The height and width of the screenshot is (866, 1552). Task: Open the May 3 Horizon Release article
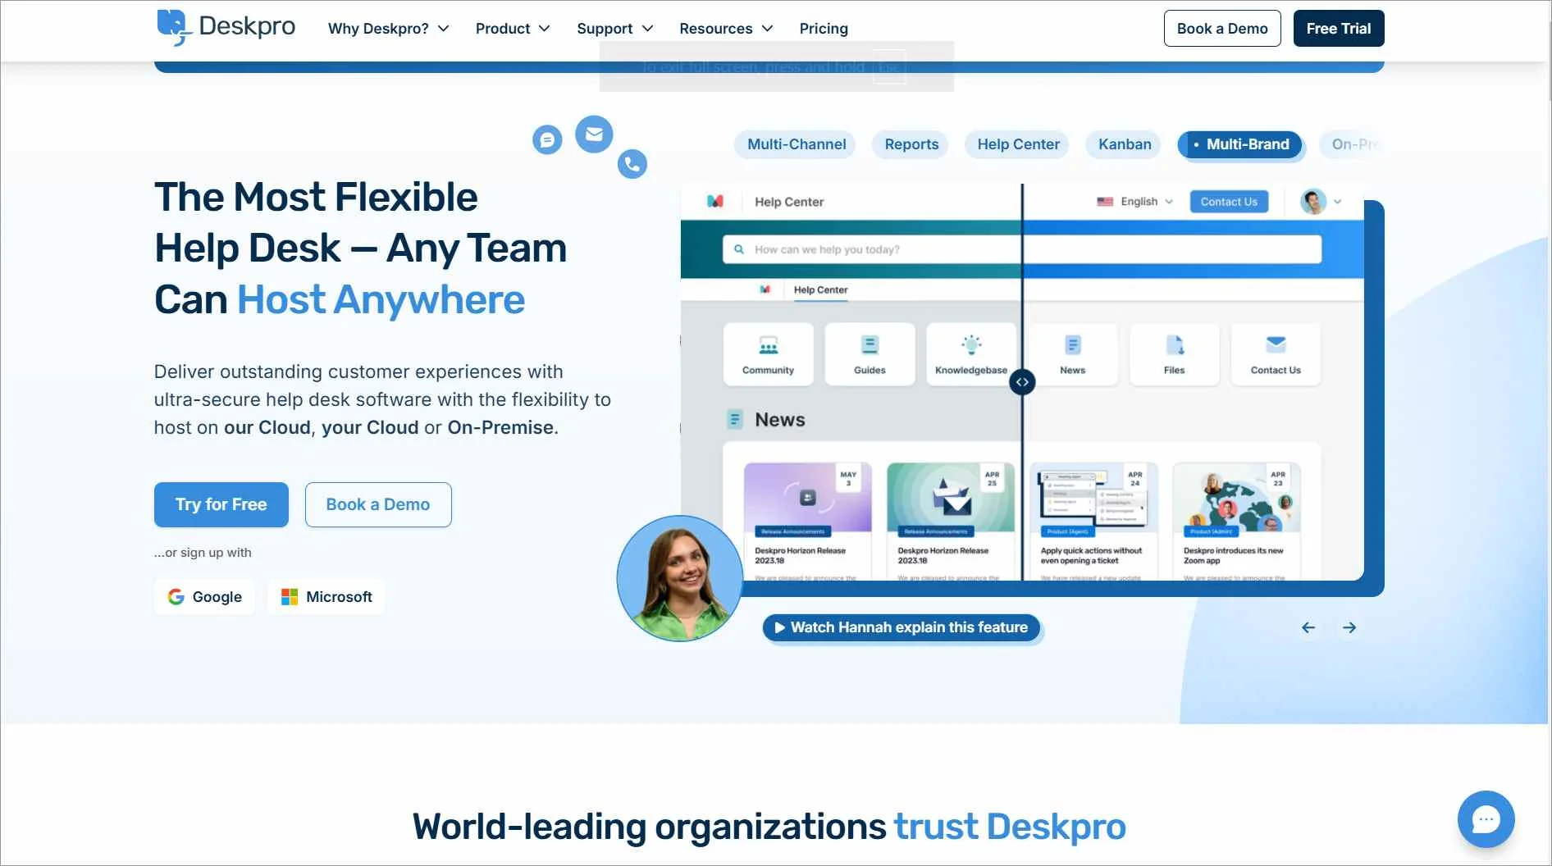807,522
